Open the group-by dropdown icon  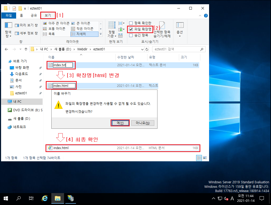click(x=121, y=23)
